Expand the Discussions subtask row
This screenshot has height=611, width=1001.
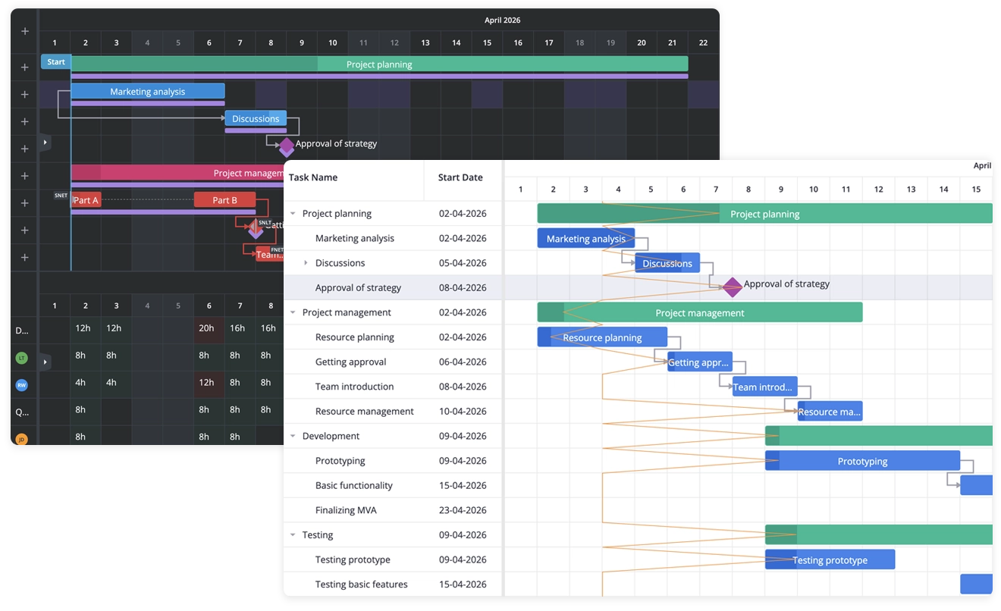click(306, 263)
